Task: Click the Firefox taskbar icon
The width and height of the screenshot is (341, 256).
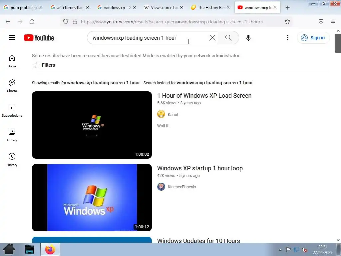Action: 50,249
